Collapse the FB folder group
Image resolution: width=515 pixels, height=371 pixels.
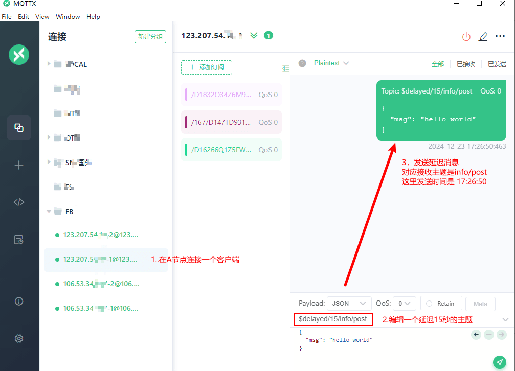[x=49, y=211]
